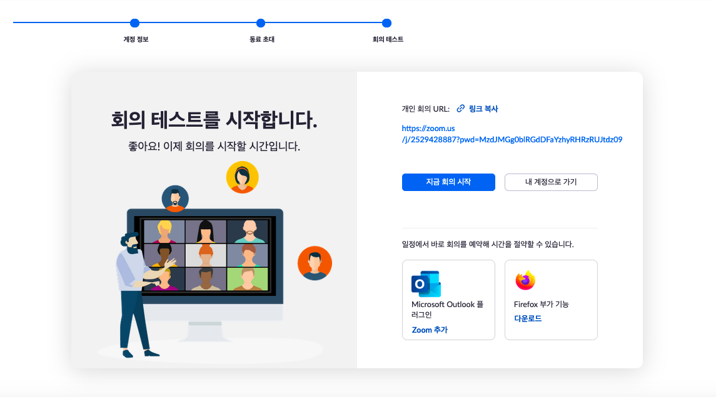This screenshot has width=716, height=397.
Task: Go to account via 내 계정으로 가기
Action: 551,182
